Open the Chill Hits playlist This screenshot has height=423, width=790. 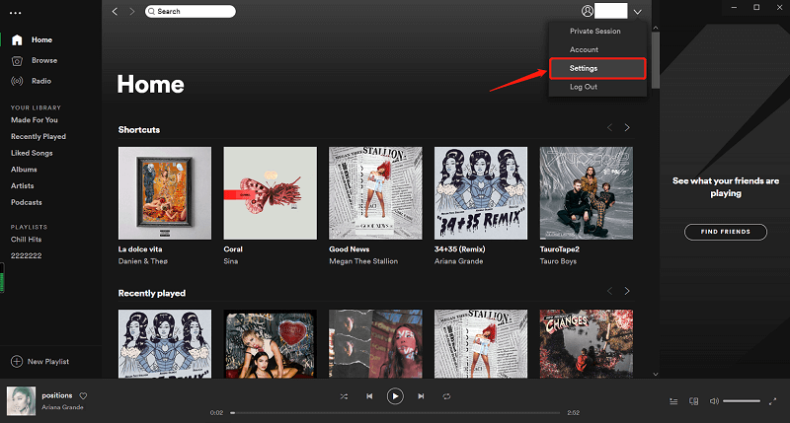(27, 240)
